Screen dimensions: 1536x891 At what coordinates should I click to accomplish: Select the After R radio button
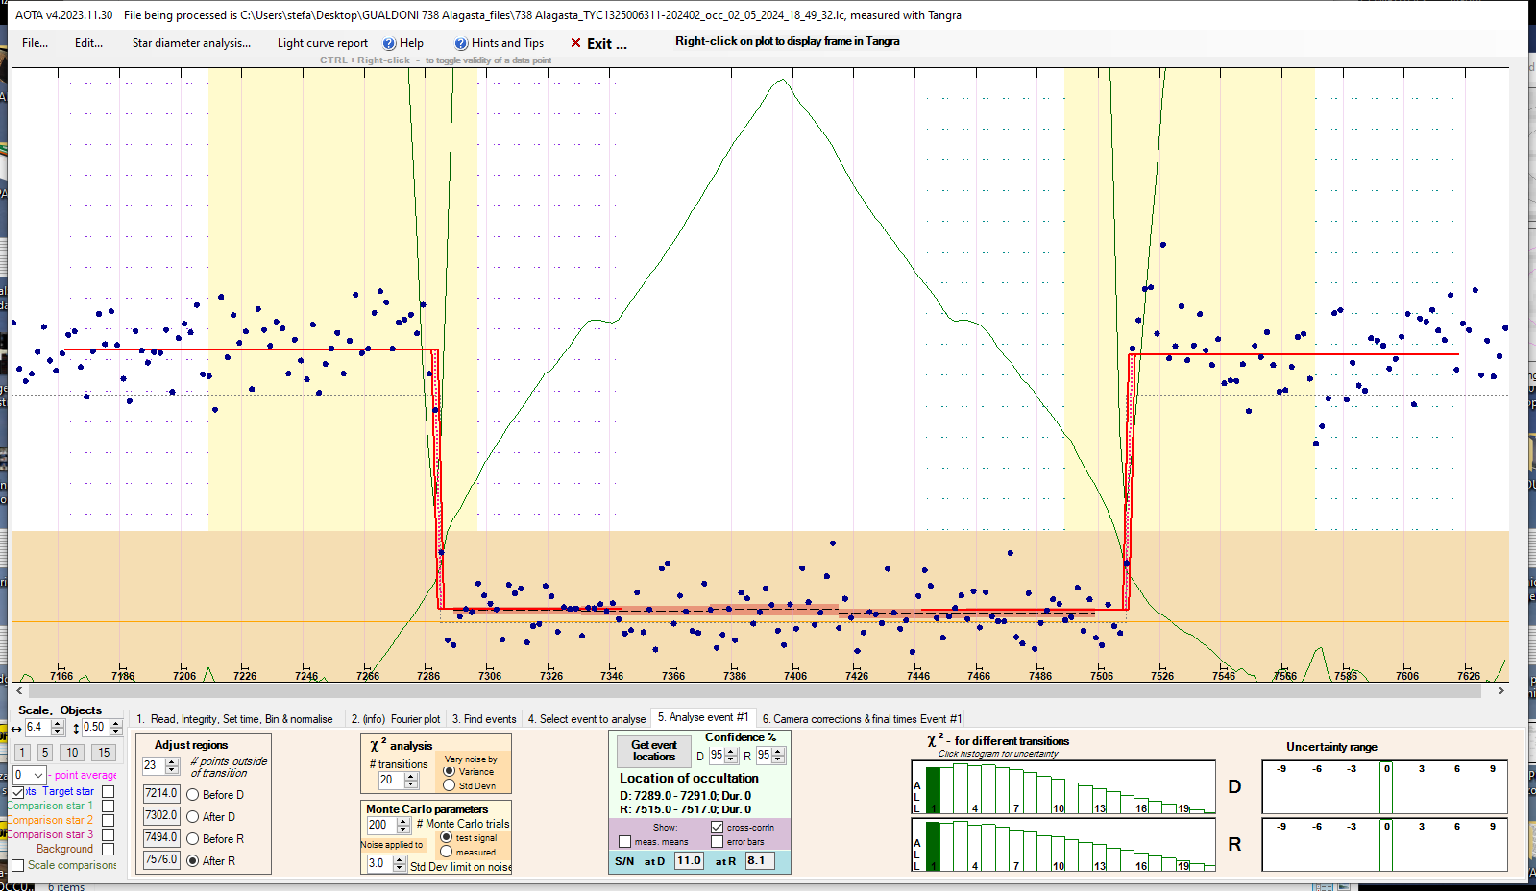point(193,861)
